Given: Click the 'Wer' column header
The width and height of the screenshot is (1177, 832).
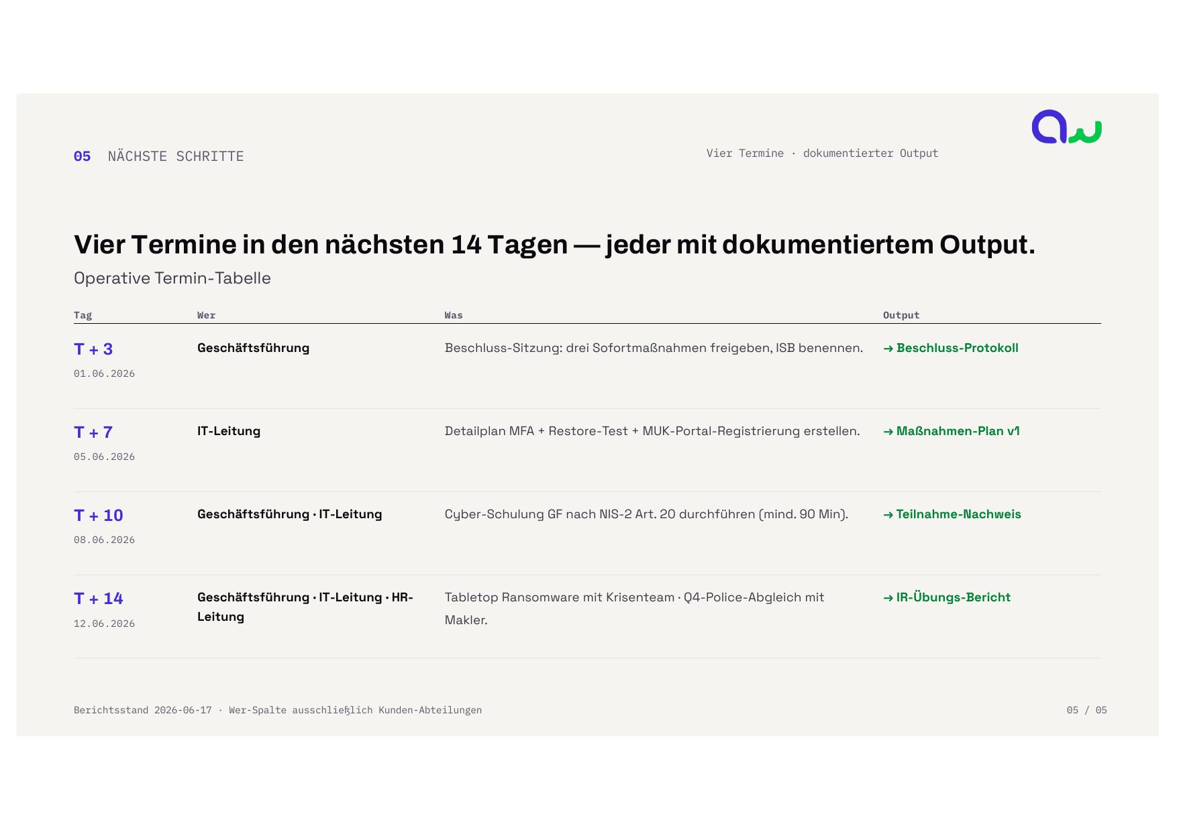Looking at the screenshot, I should click(206, 315).
